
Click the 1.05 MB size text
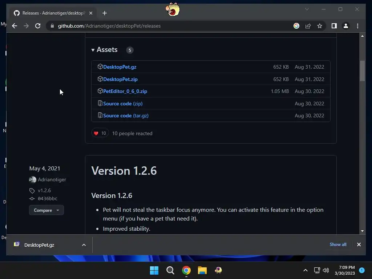point(280,91)
